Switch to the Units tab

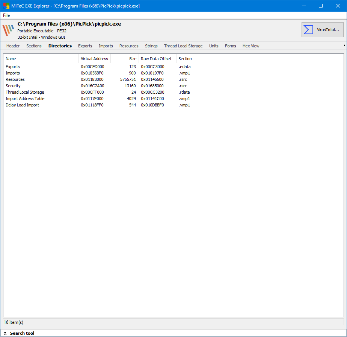tap(214, 46)
